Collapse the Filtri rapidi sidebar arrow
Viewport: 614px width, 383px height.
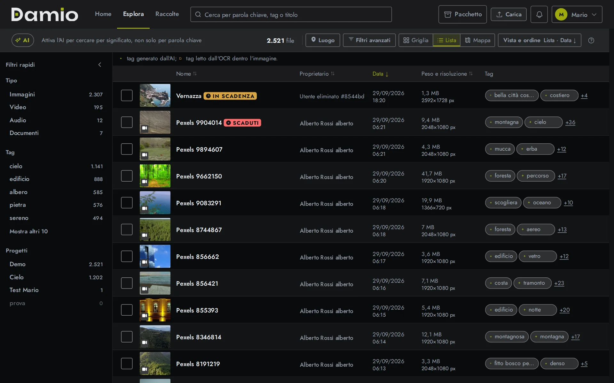[100, 65]
